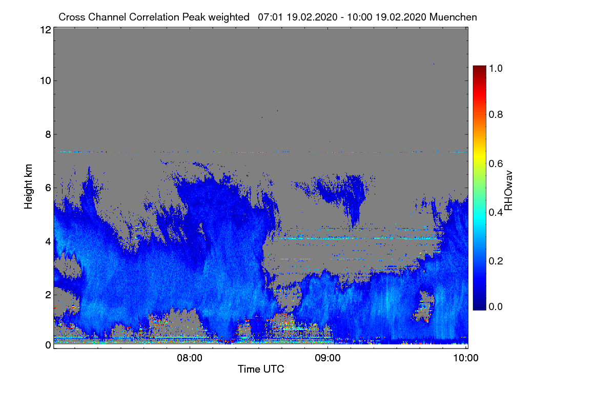Click the 10:00 time tick label
The image size is (615, 410).
(x=466, y=358)
